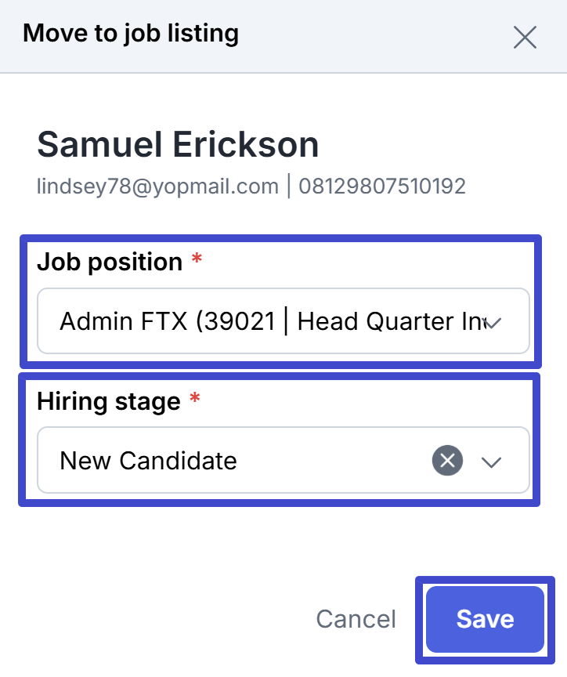
Task: Click the Hiring stage field label
Action: point(108,401)
